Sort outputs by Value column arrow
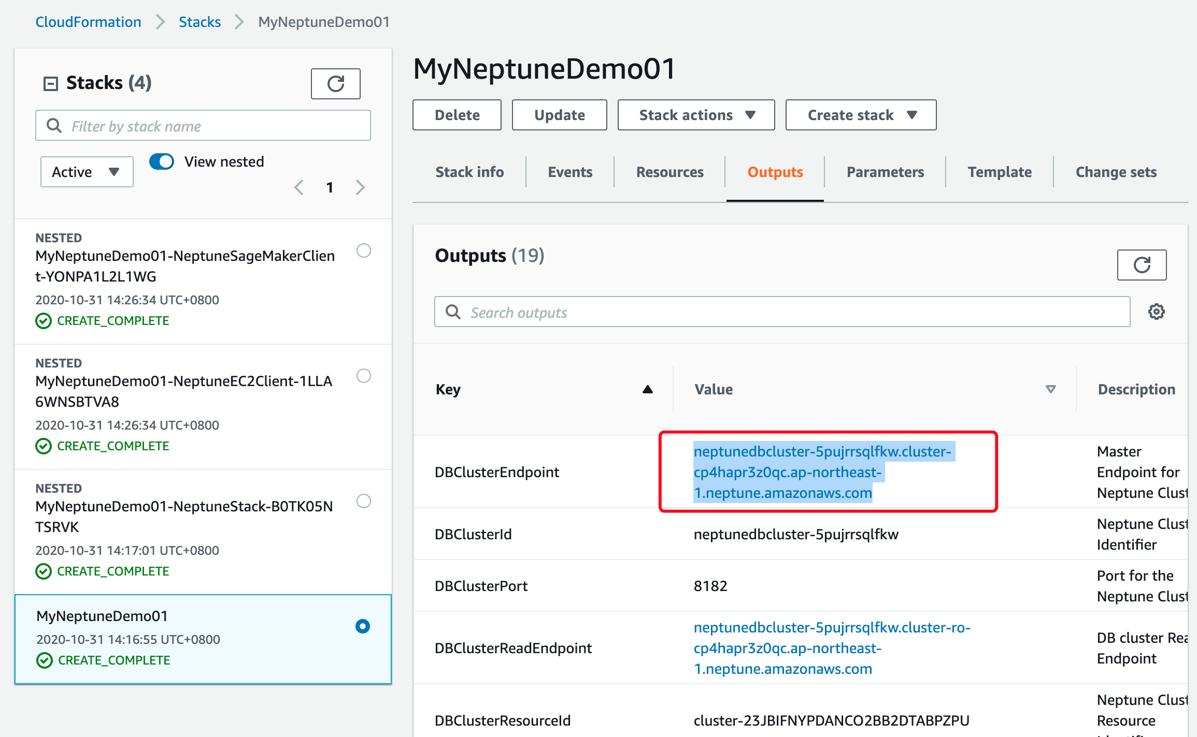The width and height of the screenshot is (1197, 737). pyautogui.click(x=1050, y=389)
